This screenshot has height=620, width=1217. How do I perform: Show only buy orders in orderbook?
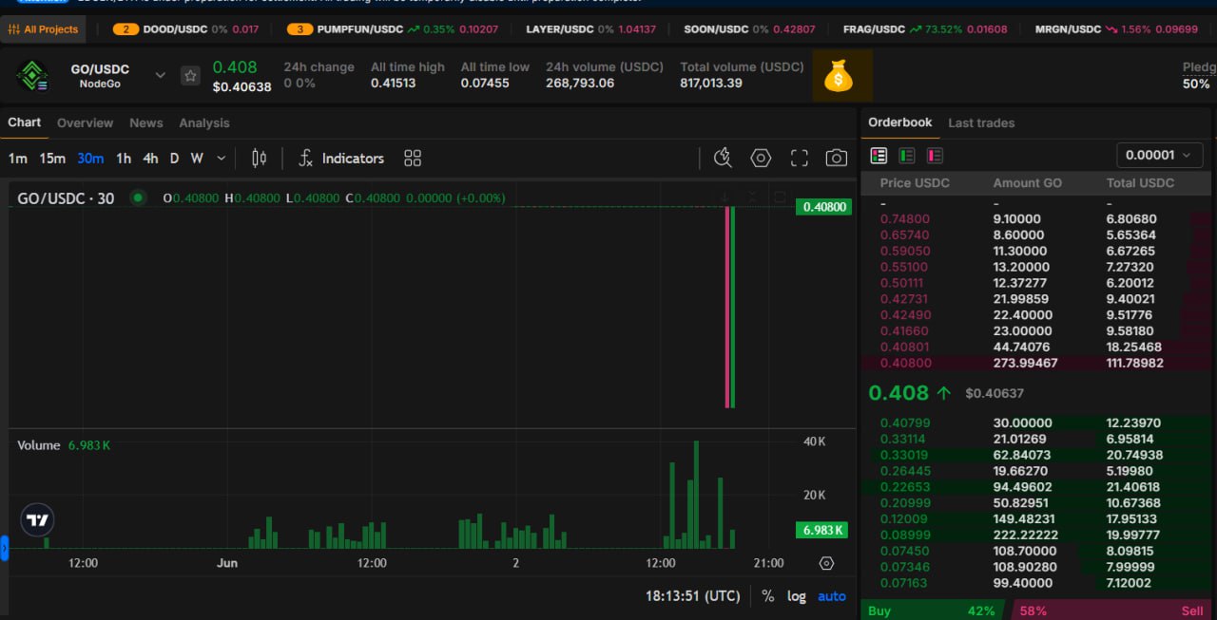(x=907, y=155)
